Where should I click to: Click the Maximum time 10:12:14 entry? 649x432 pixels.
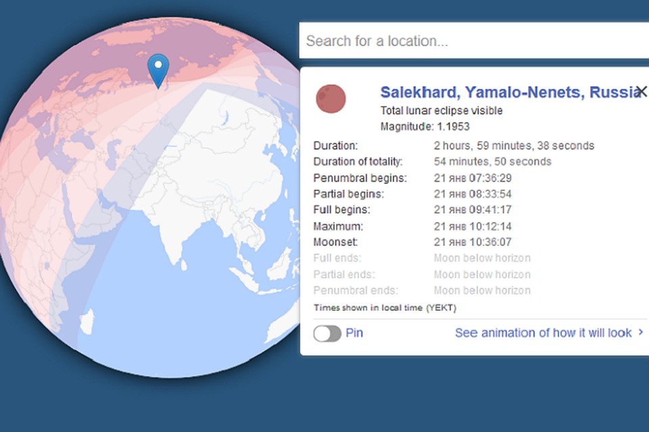coord(473,226)
